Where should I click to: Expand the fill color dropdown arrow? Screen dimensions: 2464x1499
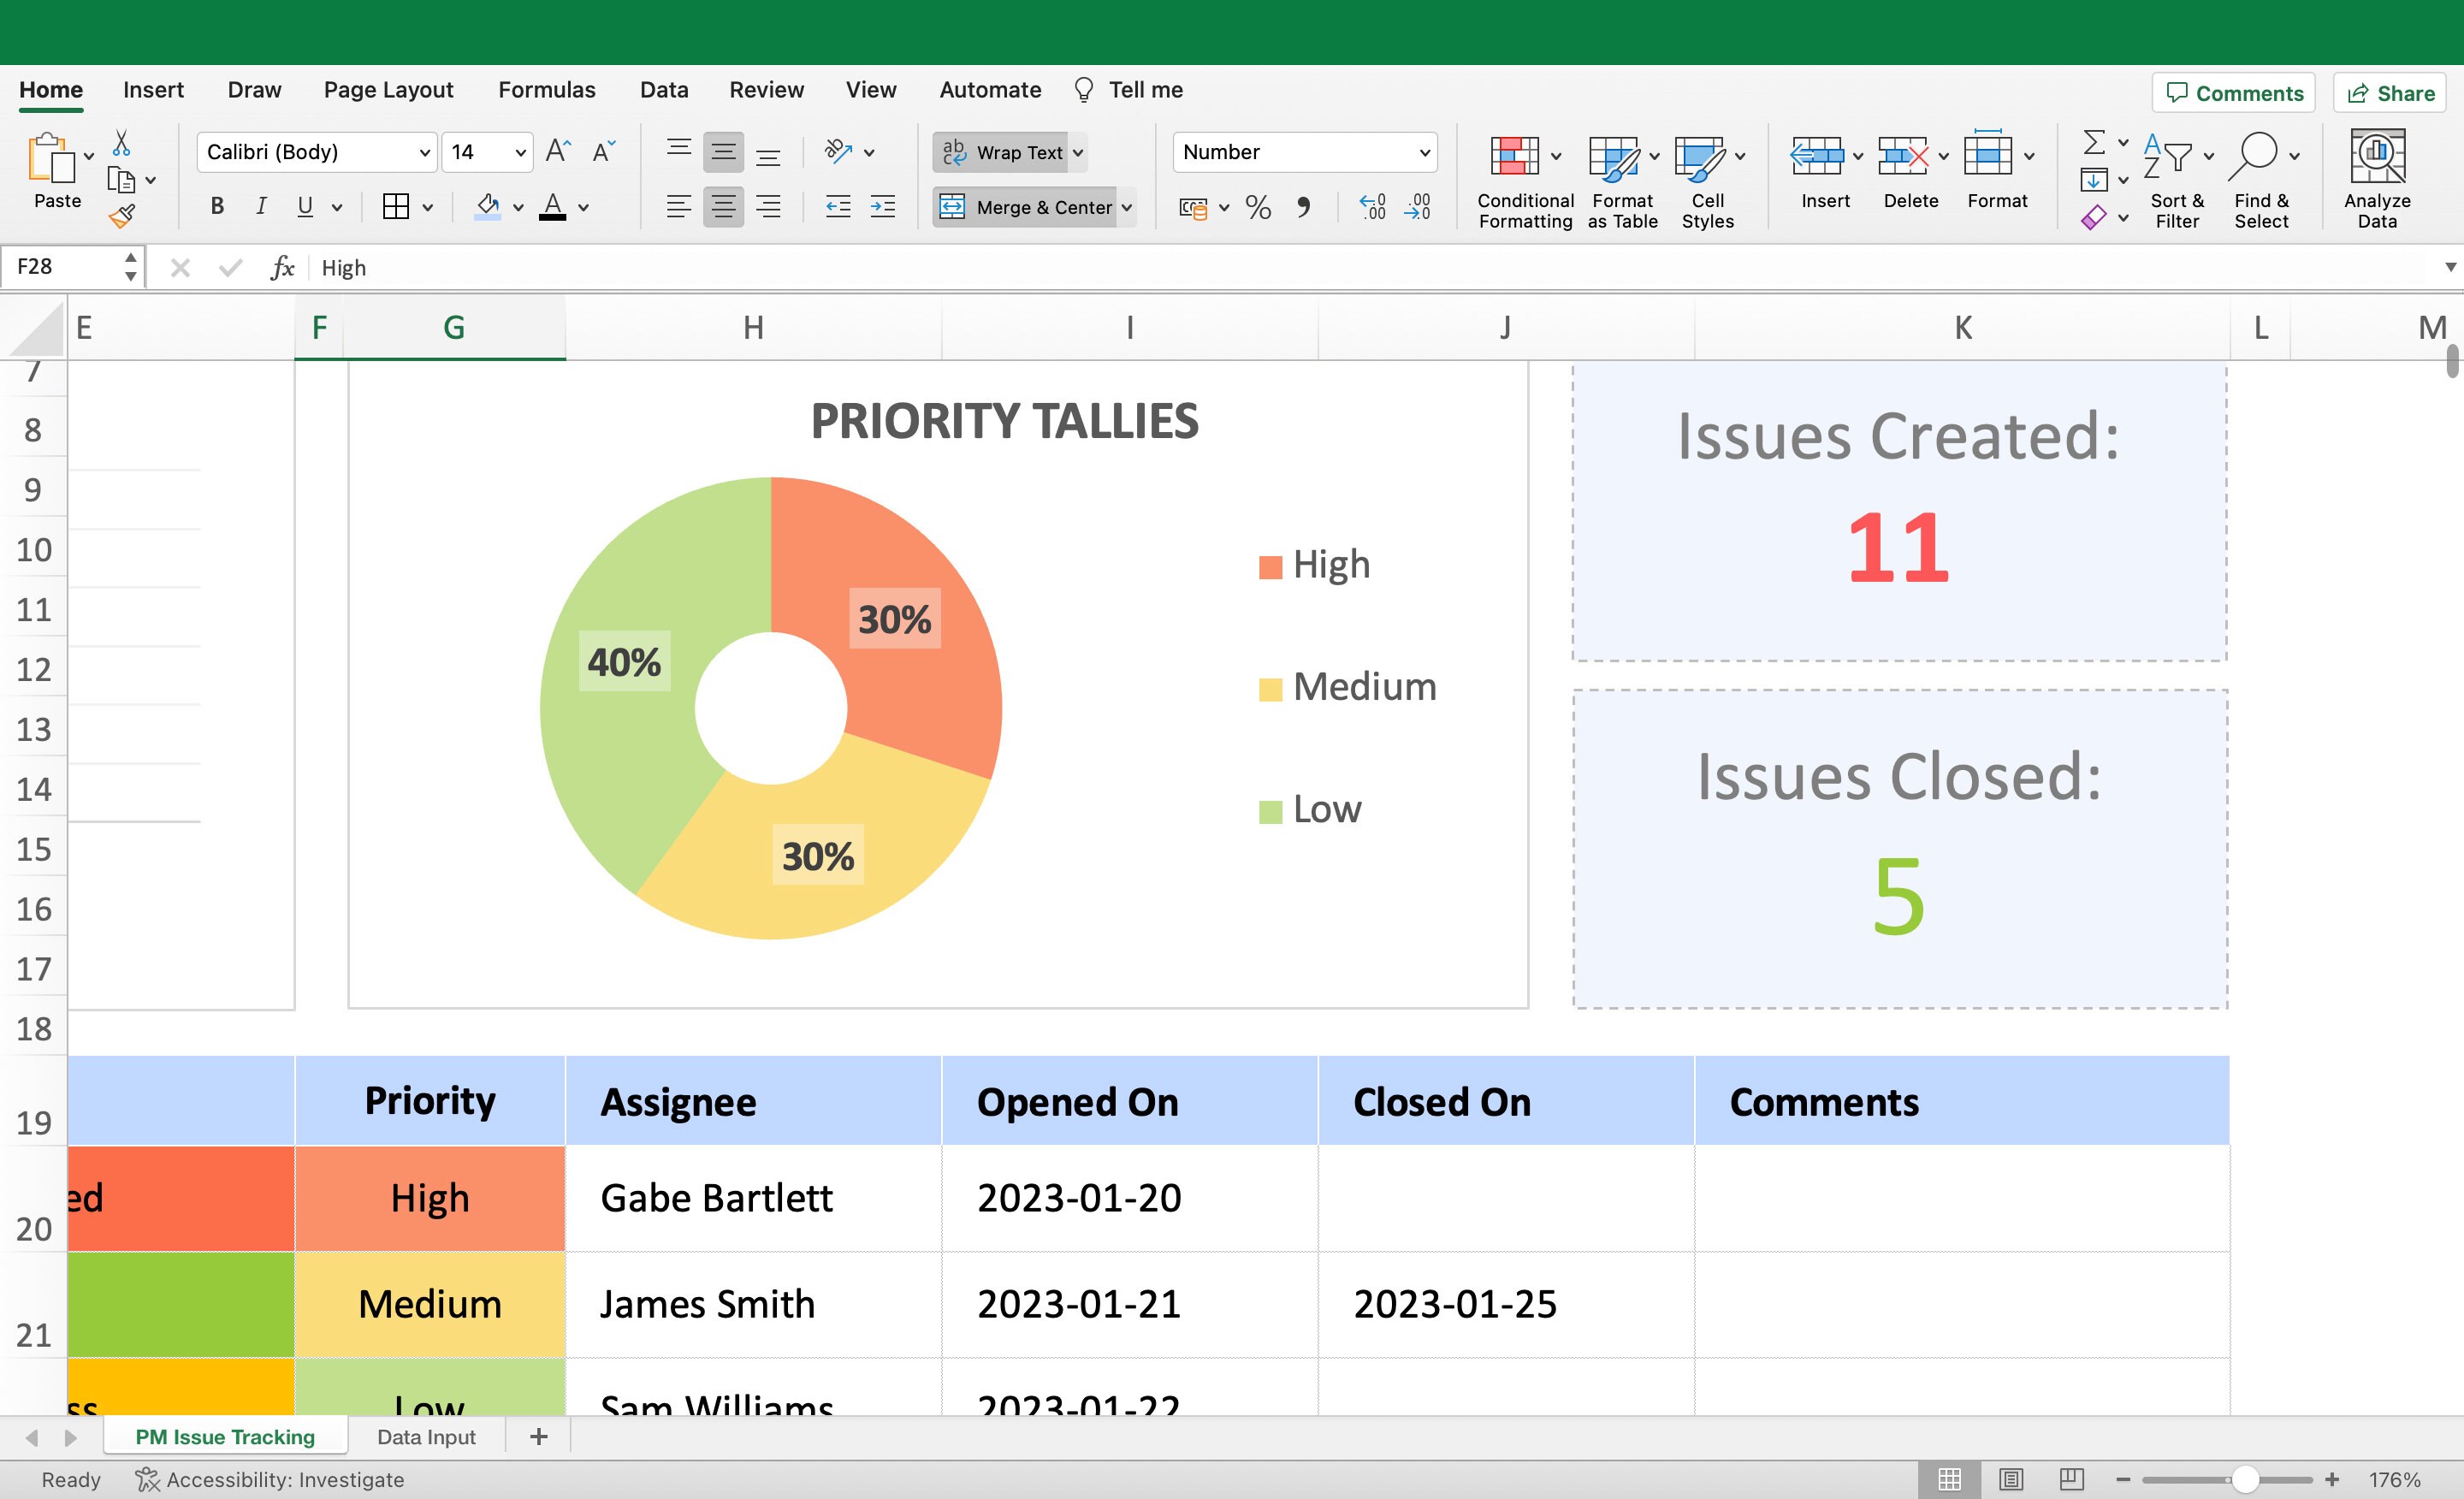518,207
